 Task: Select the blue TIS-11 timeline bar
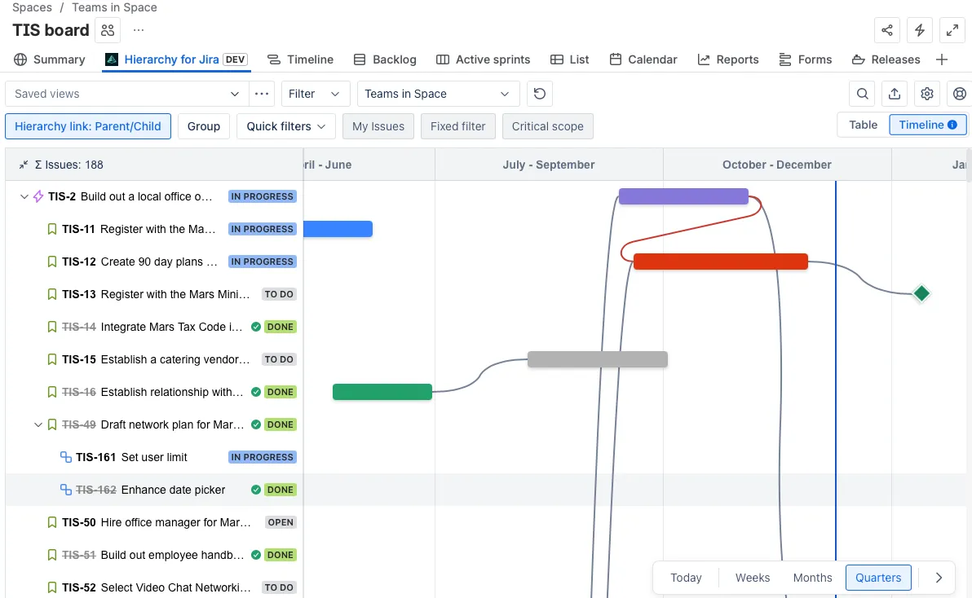(x=338, y=229)
